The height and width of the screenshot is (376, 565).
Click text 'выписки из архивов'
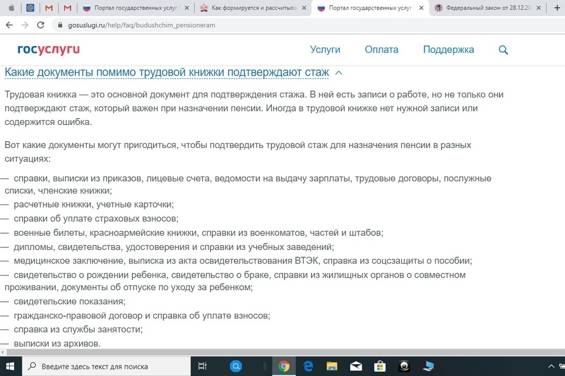click(x=57, y=344)
